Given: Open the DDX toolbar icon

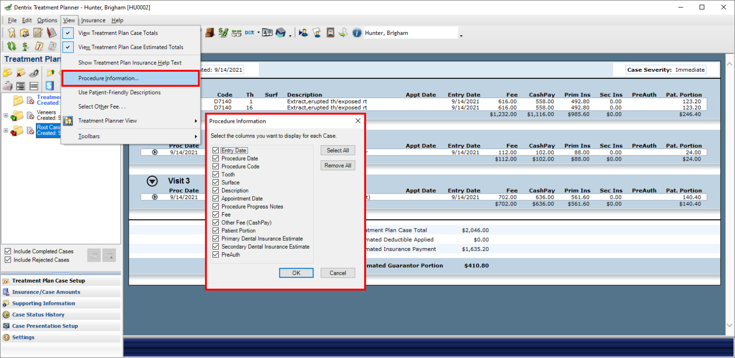Looking at the screenshot, I should click(x=249, y=33).
